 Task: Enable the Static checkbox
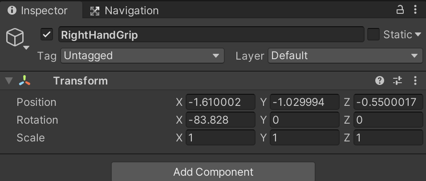(x=373, y=34)
